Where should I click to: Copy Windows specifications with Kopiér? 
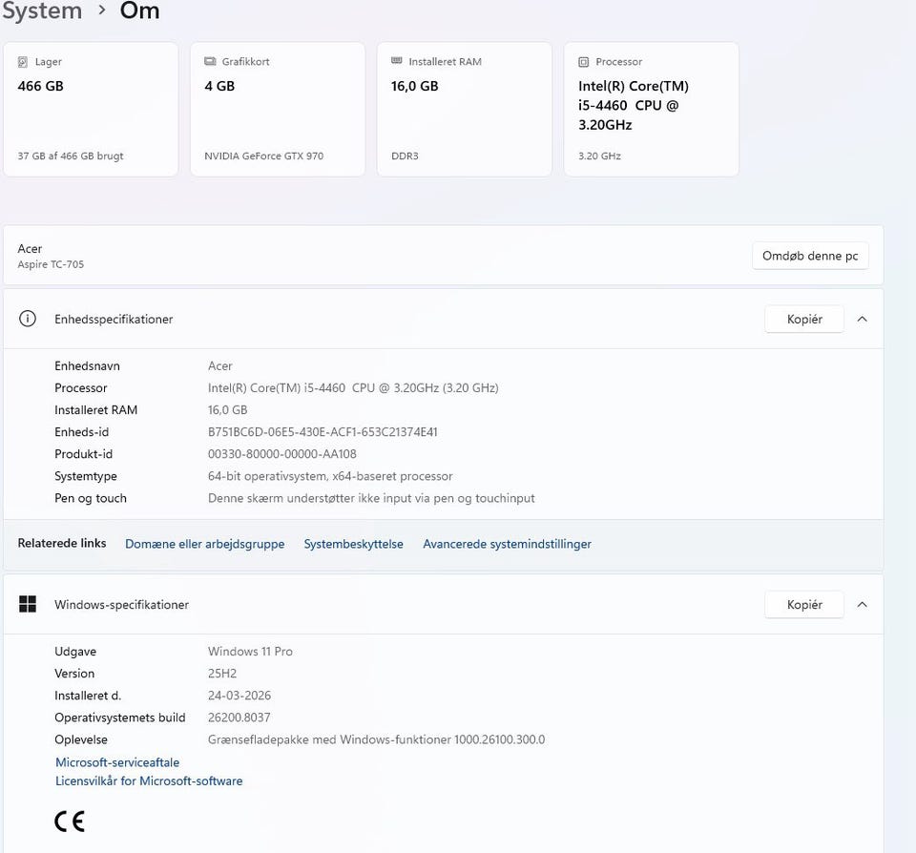[x=804, y=604]
